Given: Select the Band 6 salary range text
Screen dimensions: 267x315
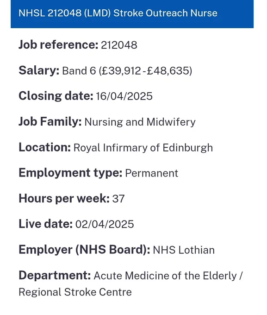Looking at the screenshot, I should click(127, 71).
